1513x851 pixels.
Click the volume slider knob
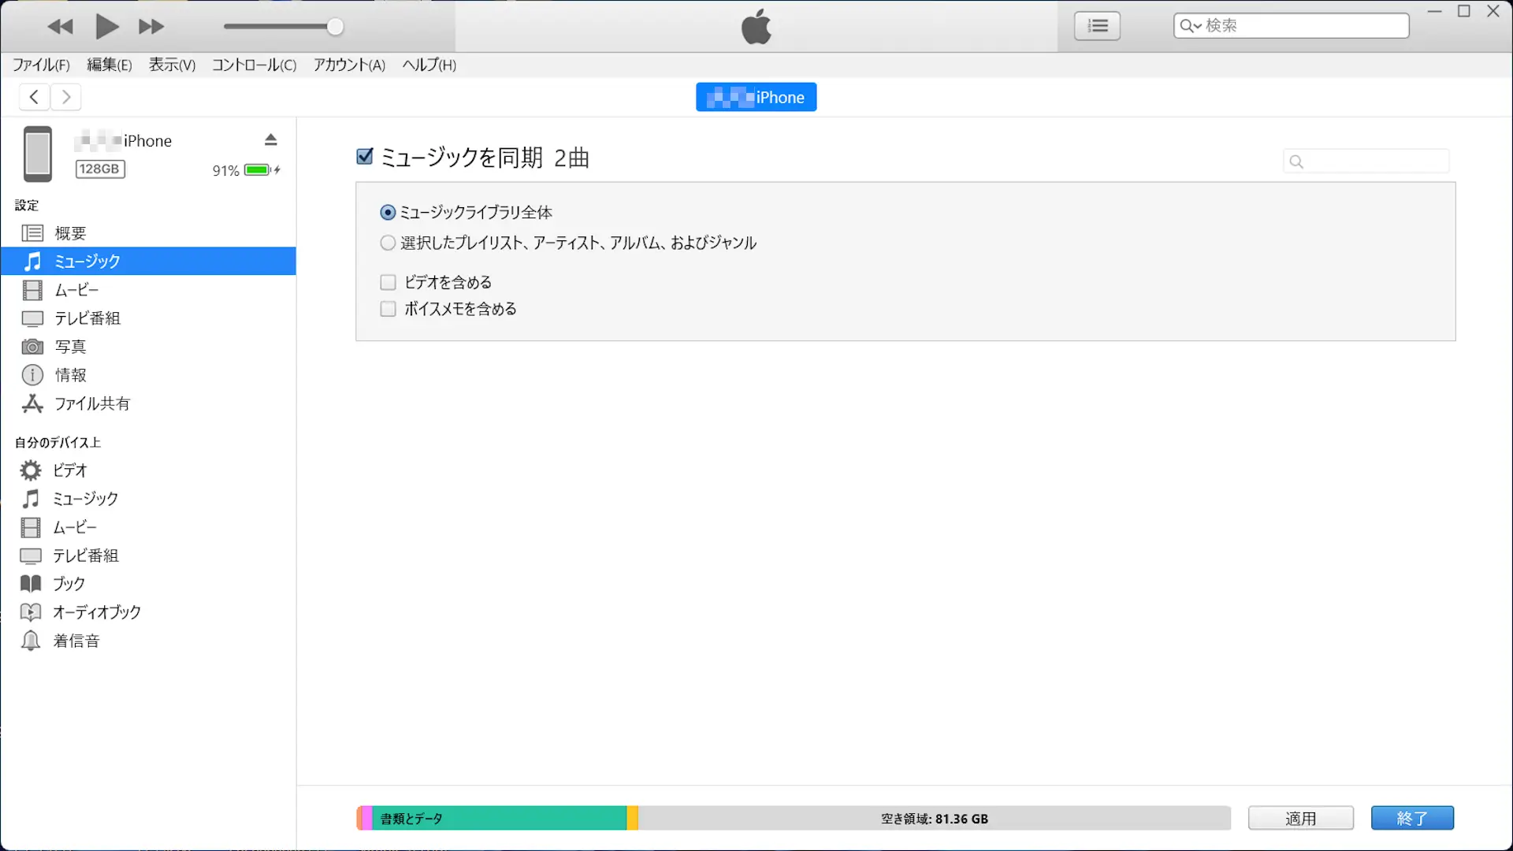point(335,27)
